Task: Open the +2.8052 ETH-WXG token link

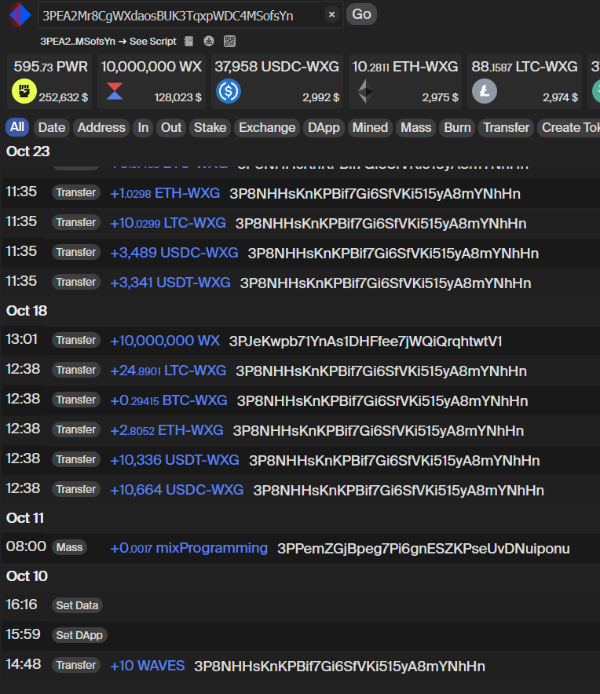Action: (x=166, y=430)
